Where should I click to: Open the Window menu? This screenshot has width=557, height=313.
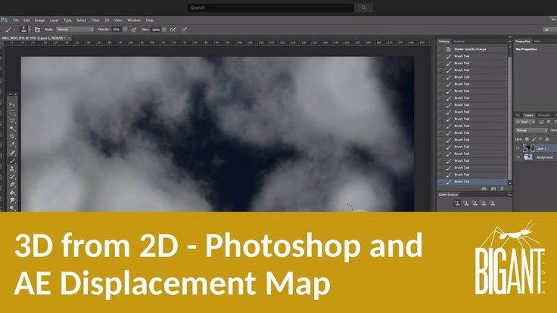point(134,20)
